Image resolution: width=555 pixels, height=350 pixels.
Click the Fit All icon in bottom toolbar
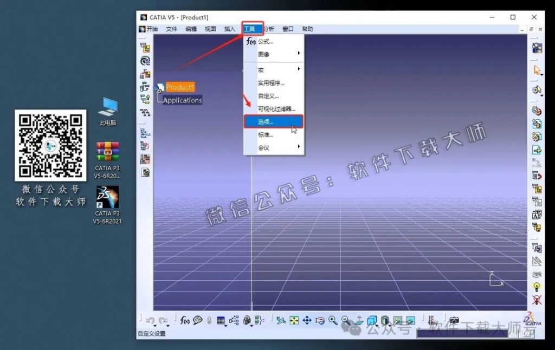(x=295, y=320)
